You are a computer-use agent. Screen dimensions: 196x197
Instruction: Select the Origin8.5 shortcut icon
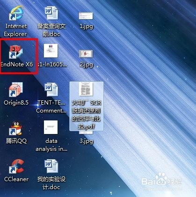pyautogui.click(x=16, y=90)
